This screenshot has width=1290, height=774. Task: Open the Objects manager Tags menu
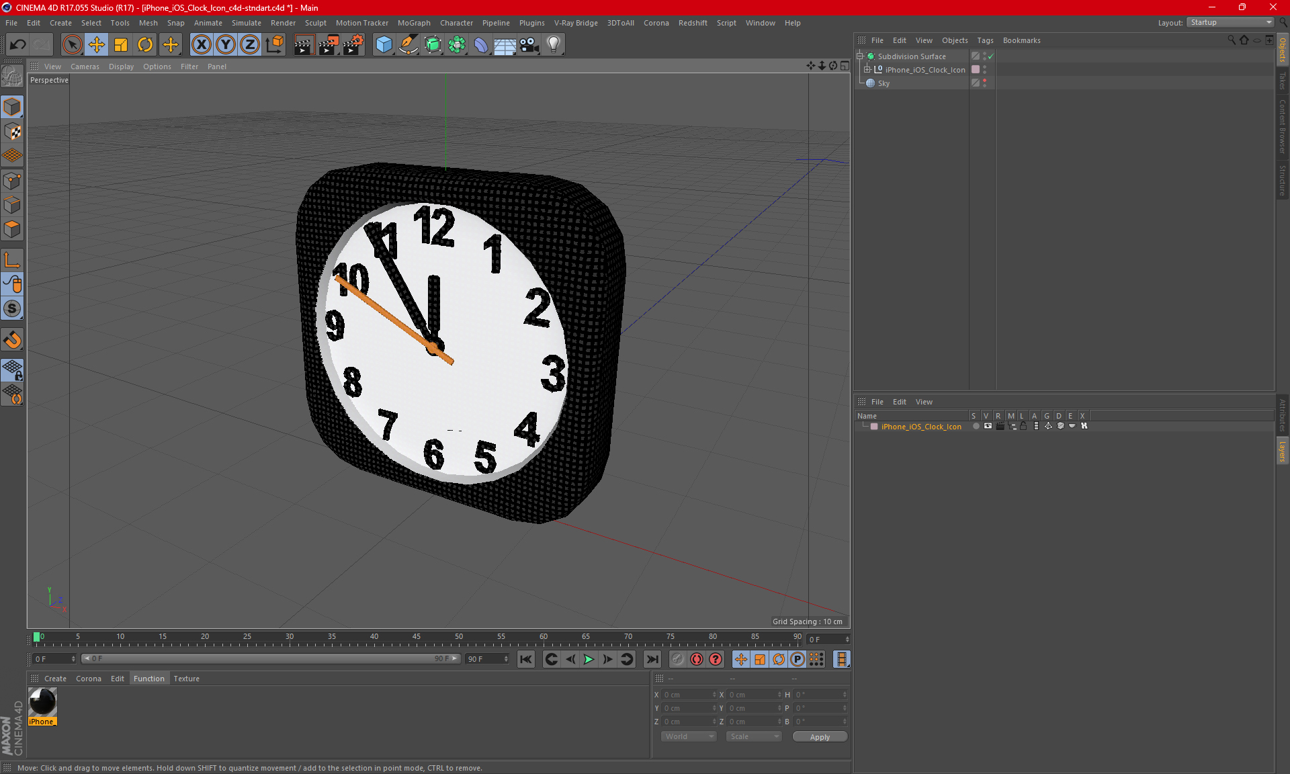[985, 40]
